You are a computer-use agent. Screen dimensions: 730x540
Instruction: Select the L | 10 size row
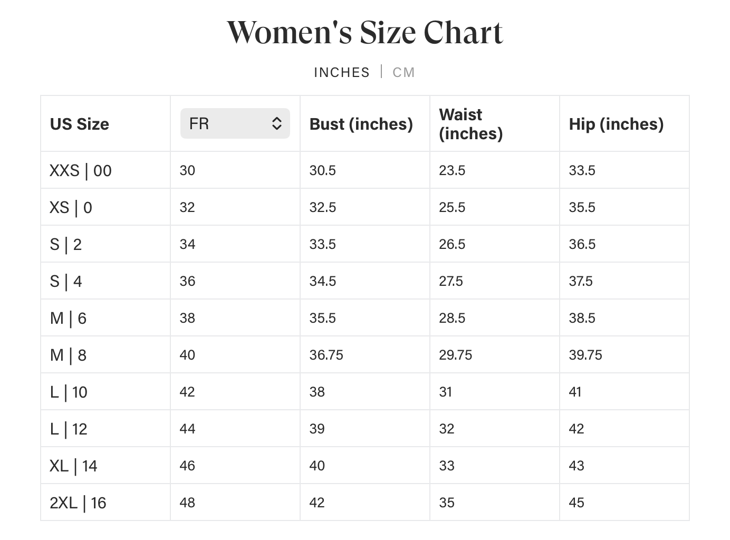click(365, 392)
